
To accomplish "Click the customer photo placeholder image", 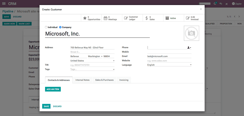I will point(191,33).
